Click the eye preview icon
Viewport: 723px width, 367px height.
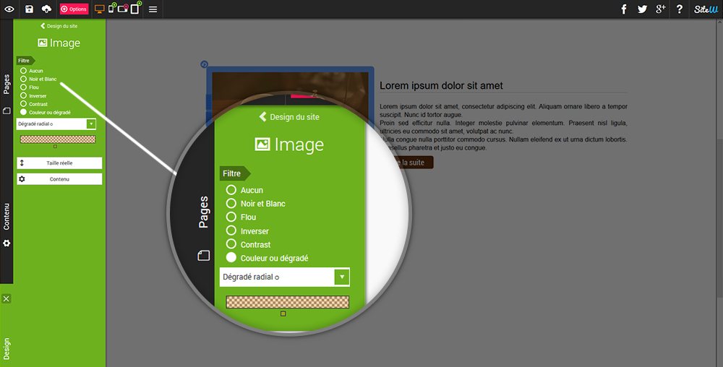pos(9,9)
